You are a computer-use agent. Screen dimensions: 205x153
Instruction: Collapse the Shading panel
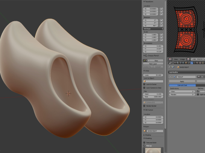click(144, 138)
